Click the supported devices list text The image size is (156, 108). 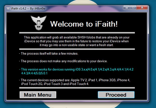click(x=75, y=82)
